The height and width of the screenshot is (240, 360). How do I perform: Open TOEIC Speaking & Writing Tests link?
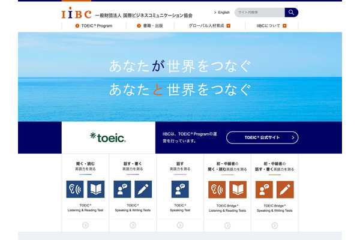pyautogui.click(x=133, y=208)
